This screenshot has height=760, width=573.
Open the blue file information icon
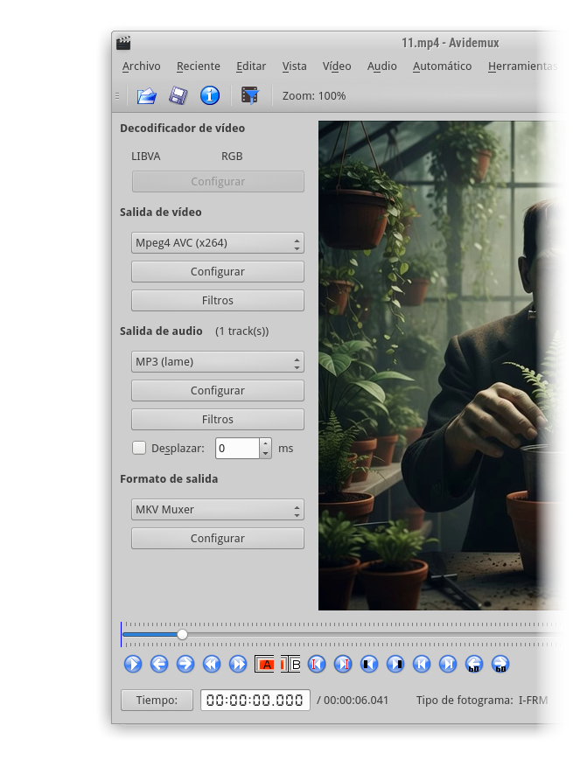click(x=210, y=95)
